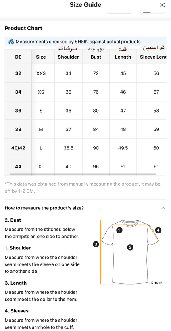
Task: Select the Bust column header
Action: pos(96,57)
